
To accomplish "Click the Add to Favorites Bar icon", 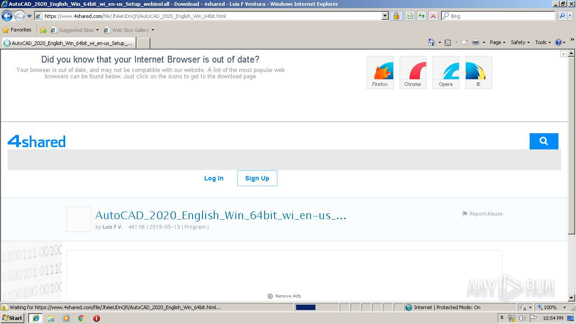I will (x=43, y=30).
